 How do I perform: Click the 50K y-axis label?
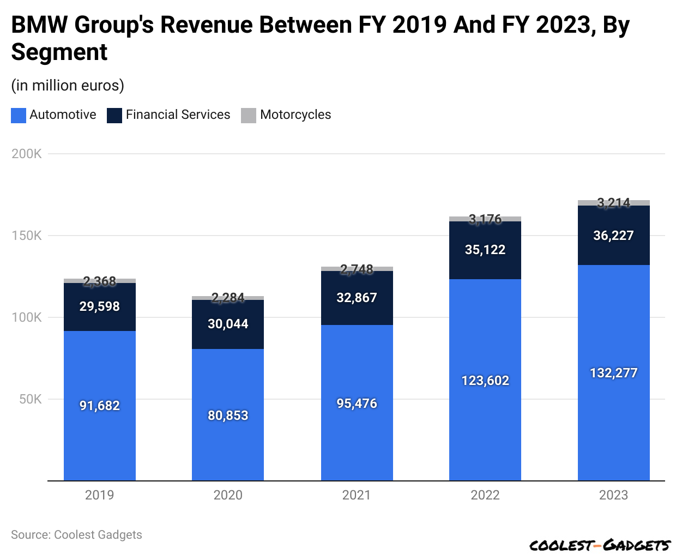coord(30,399)
